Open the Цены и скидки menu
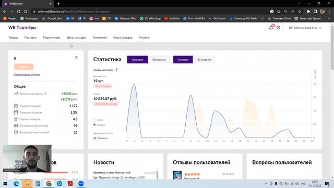 77,38
